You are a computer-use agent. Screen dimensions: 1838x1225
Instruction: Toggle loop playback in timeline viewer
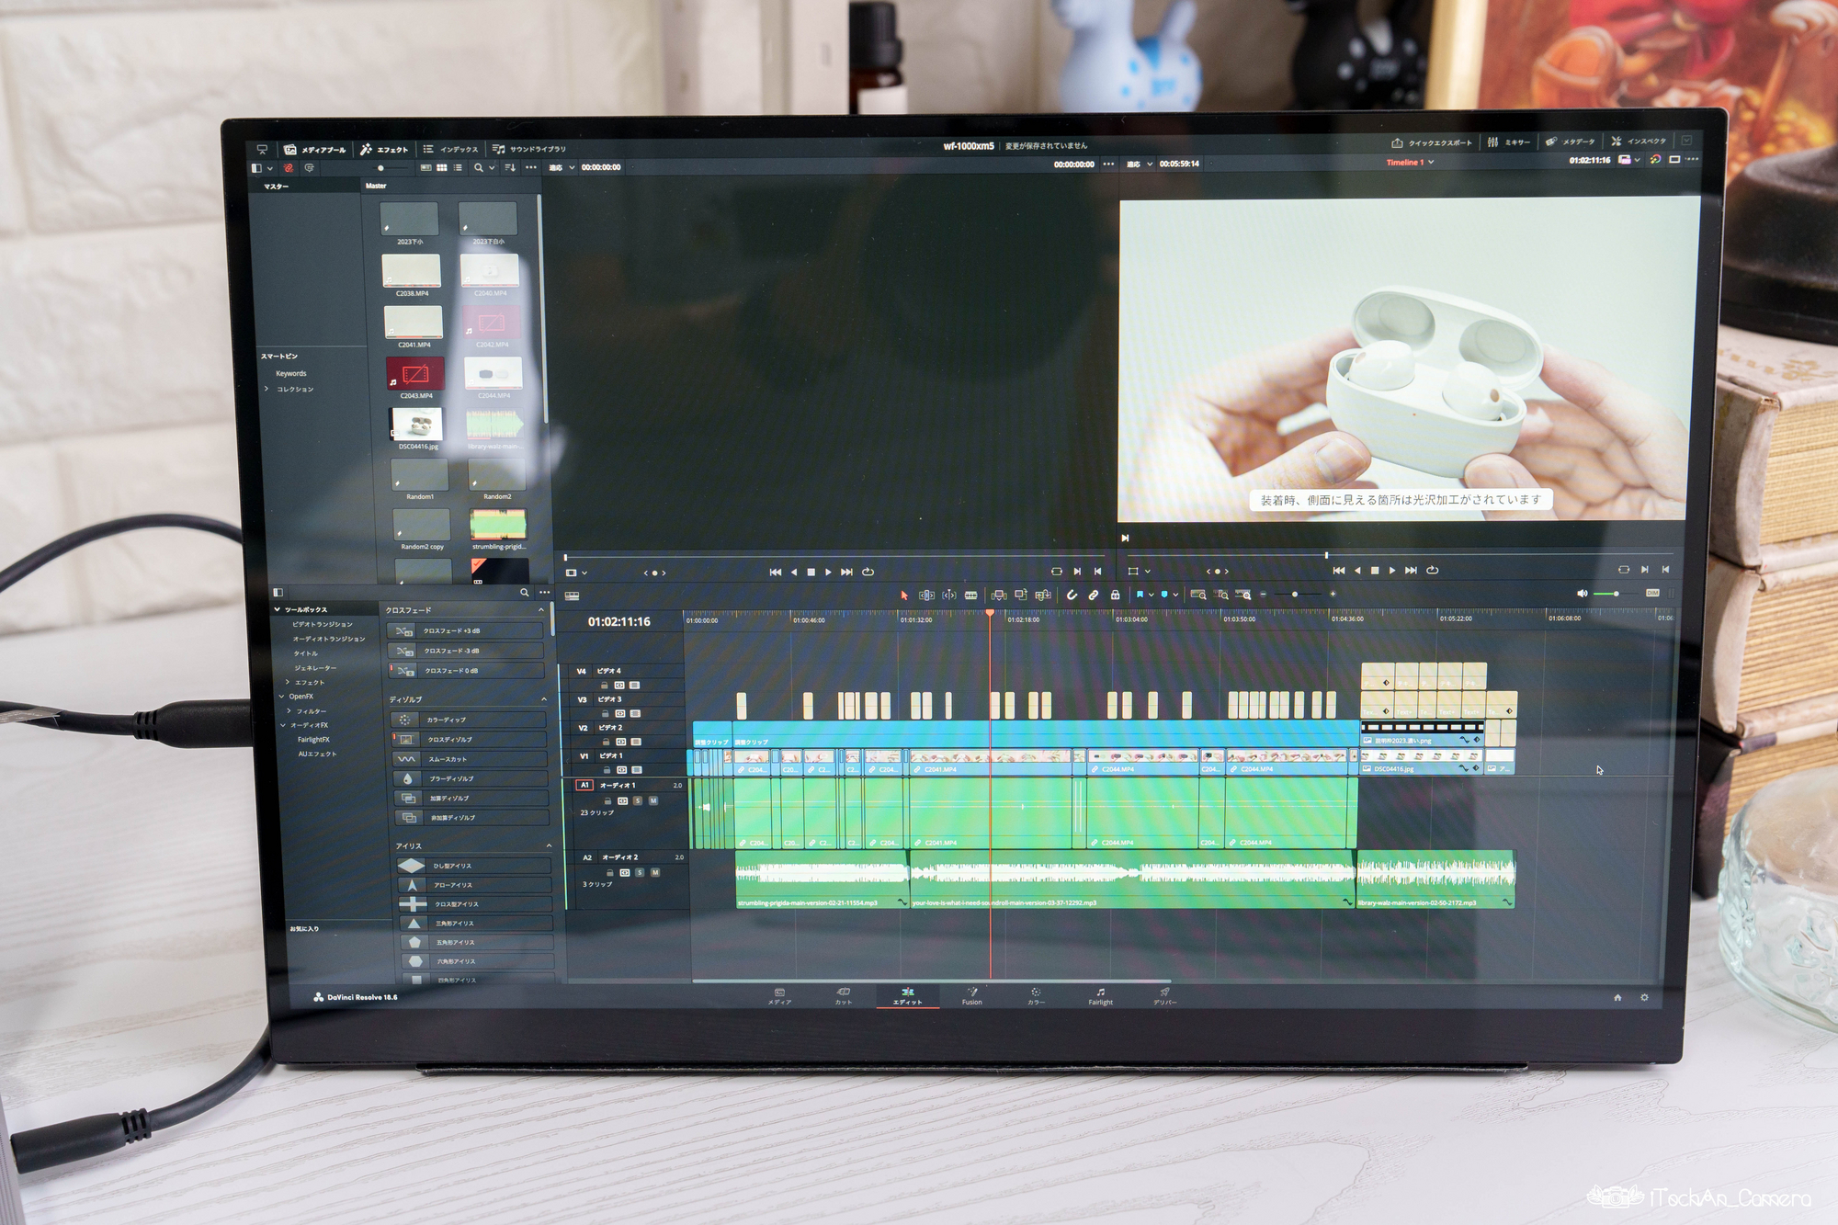pyautogui.click(x=1432, y=571)
